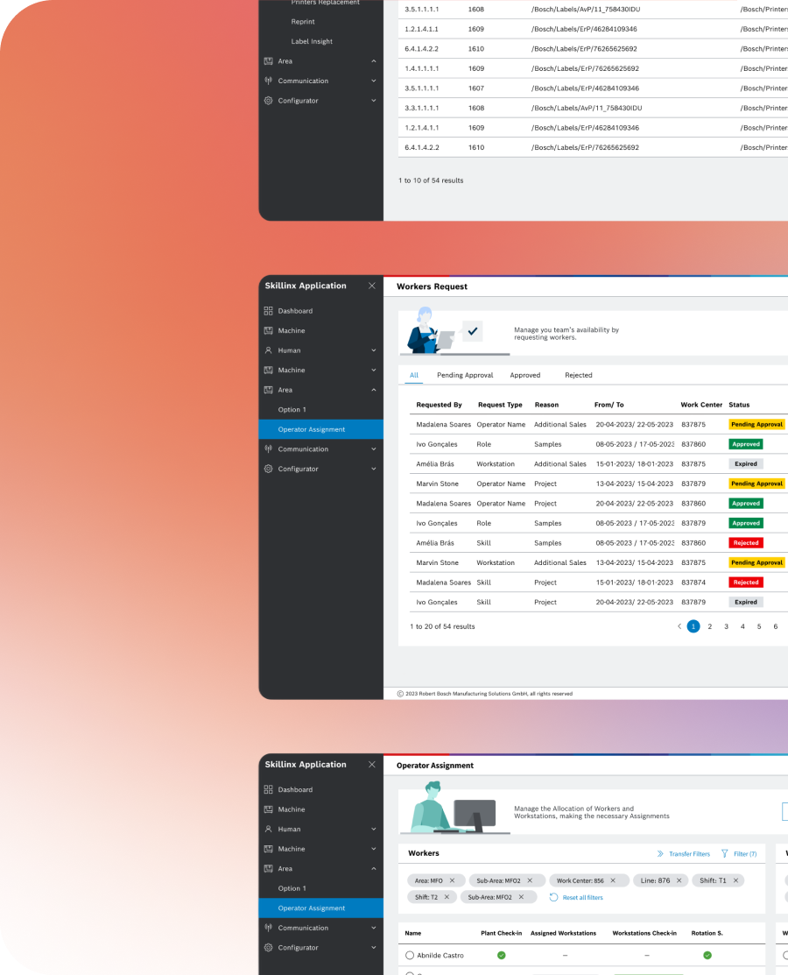Expand Configurator chevron in top window sidebar
The height and width of the screenshot is (975, 788).
tap(374, 101)
